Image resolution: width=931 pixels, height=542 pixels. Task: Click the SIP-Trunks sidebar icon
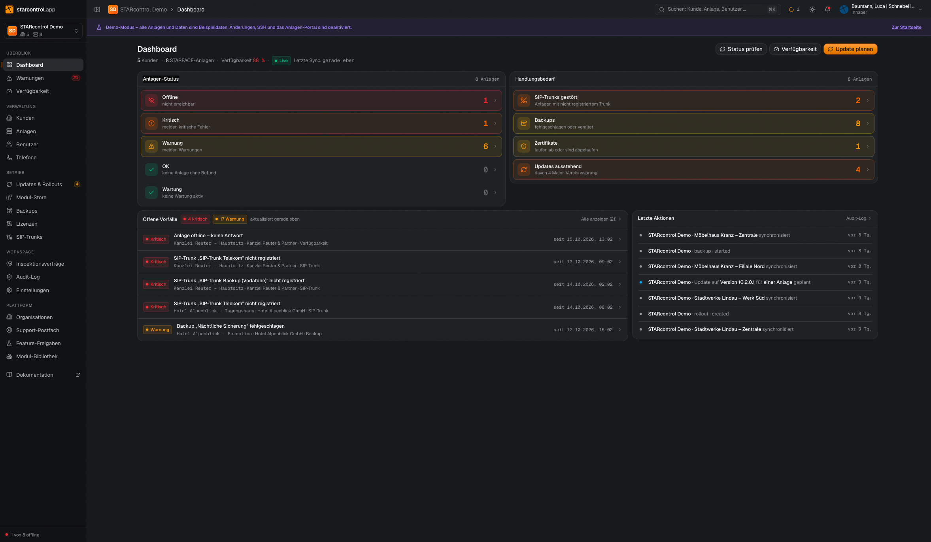click(9, 237)
